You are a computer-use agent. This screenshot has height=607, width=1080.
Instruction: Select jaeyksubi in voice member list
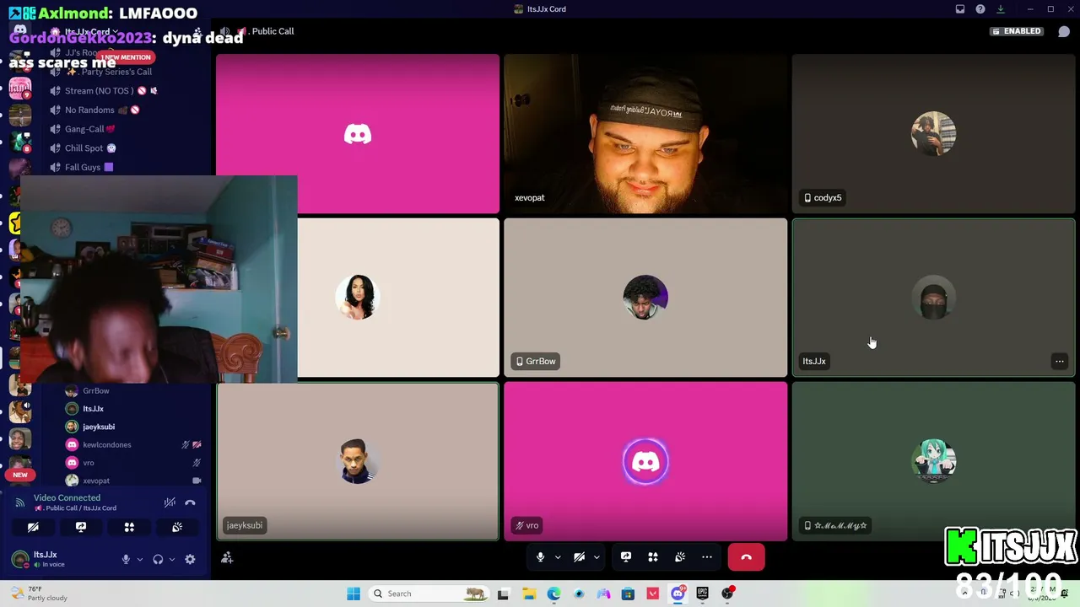tap(134, 427)
